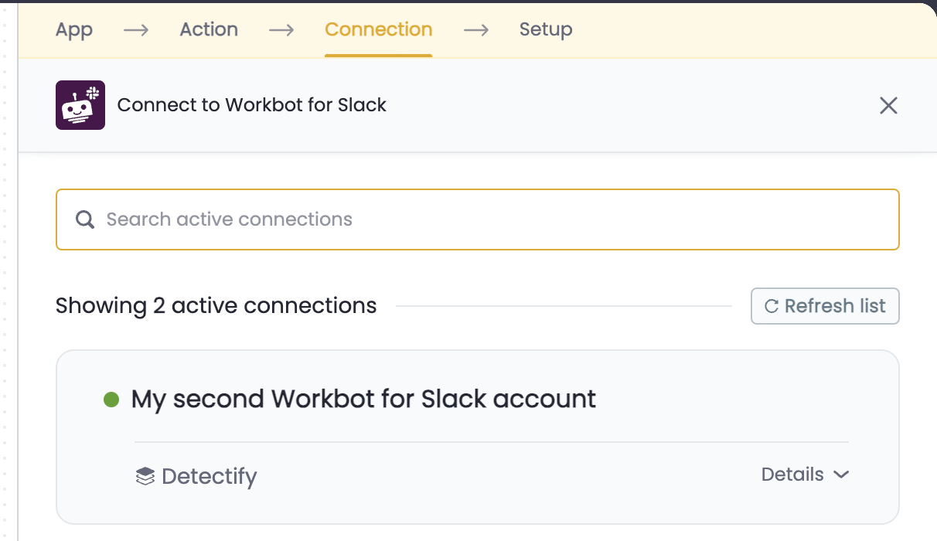
Task: Go to the App step tab
Action: 74,30
